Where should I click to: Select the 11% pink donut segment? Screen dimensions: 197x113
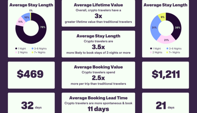tap(19, 22)
